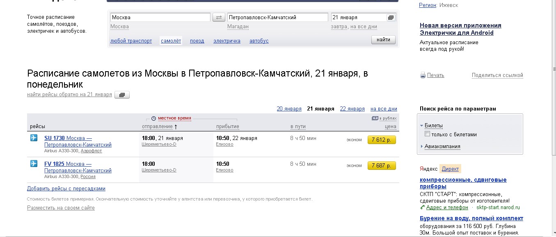Click the Регион link
The width and height of the screenshot is (556, 237).
click(427, 5)
